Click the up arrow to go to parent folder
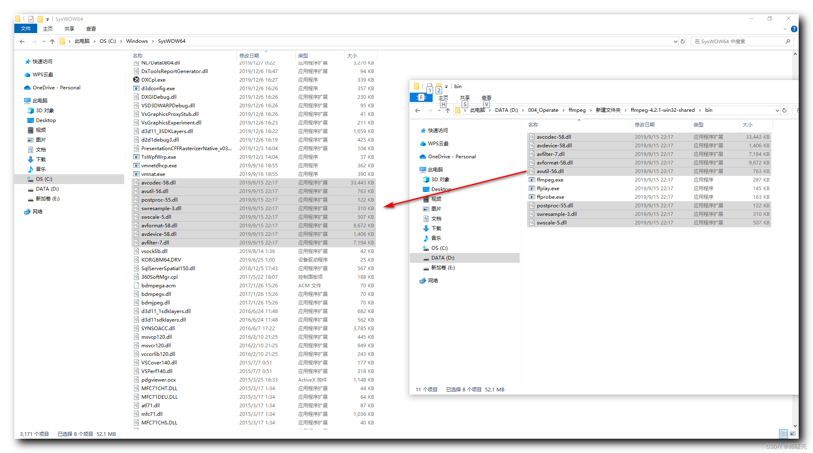The width and height of the screenshot is (813, 453). point(52,41)
